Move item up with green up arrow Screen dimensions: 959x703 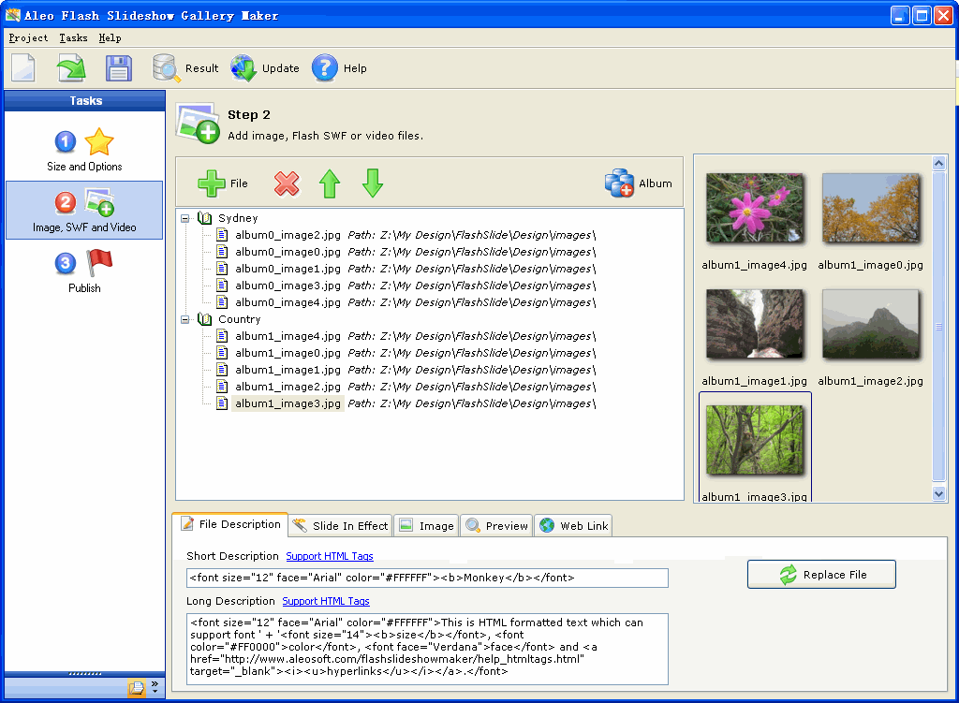tap(330, 183)
